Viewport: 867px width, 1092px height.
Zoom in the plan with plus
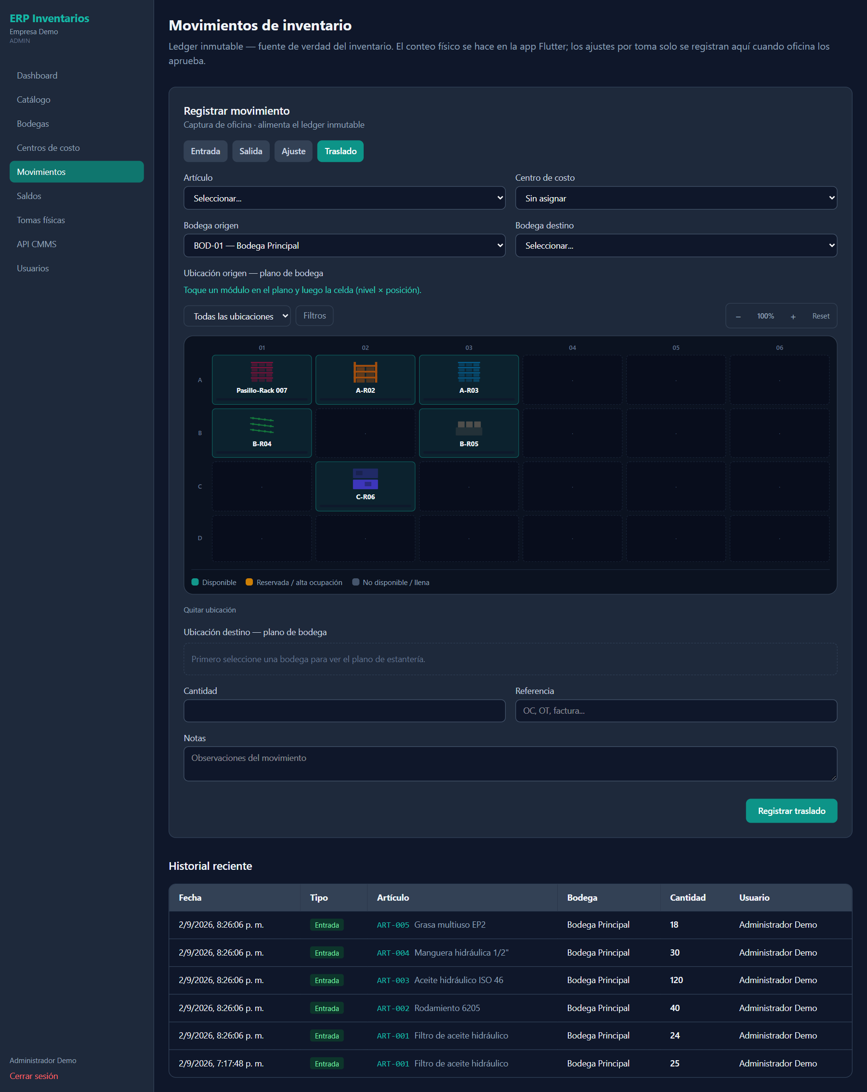[793, 317]
